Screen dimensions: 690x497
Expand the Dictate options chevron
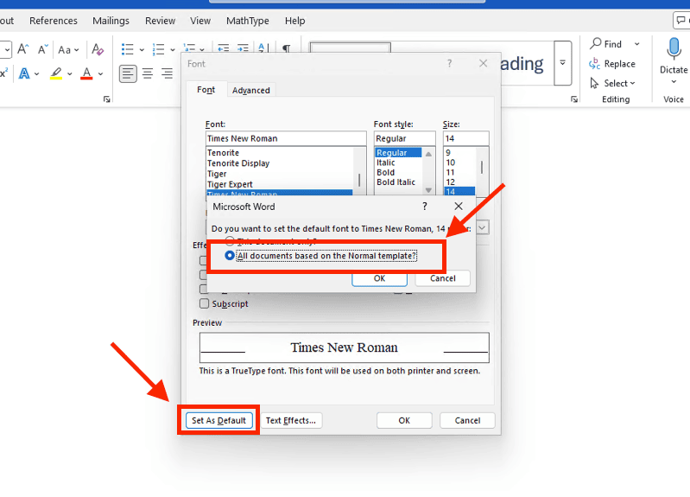(x=674, y=81)
